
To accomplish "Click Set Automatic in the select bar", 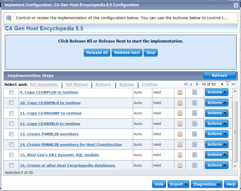I will coord(44,85).
